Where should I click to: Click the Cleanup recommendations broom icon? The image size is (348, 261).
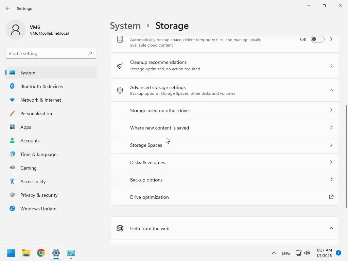(120, 66)
